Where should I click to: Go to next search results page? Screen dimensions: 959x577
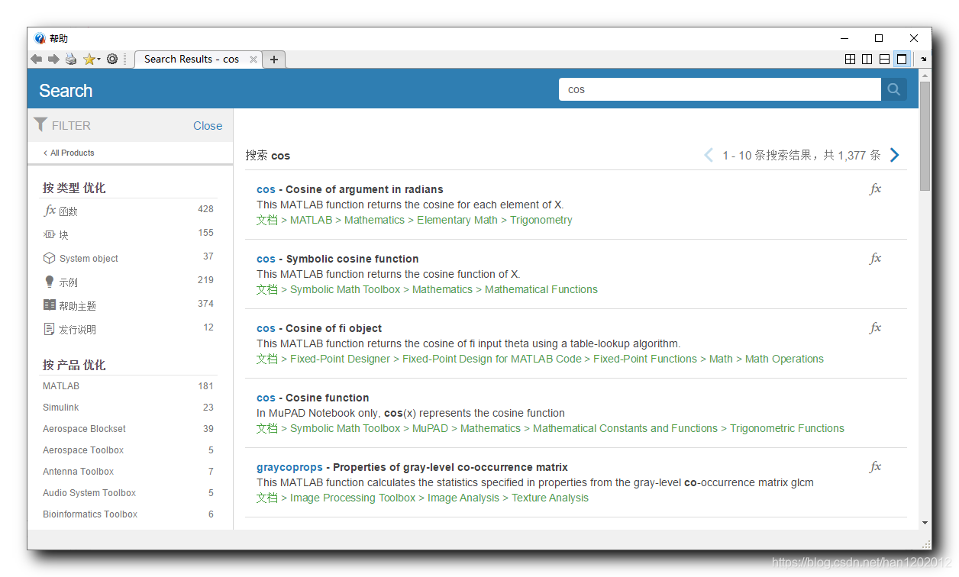(895, 155)
